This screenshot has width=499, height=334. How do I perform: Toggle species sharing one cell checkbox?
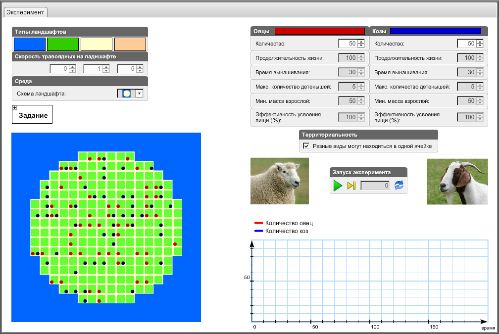pos(306,146)
